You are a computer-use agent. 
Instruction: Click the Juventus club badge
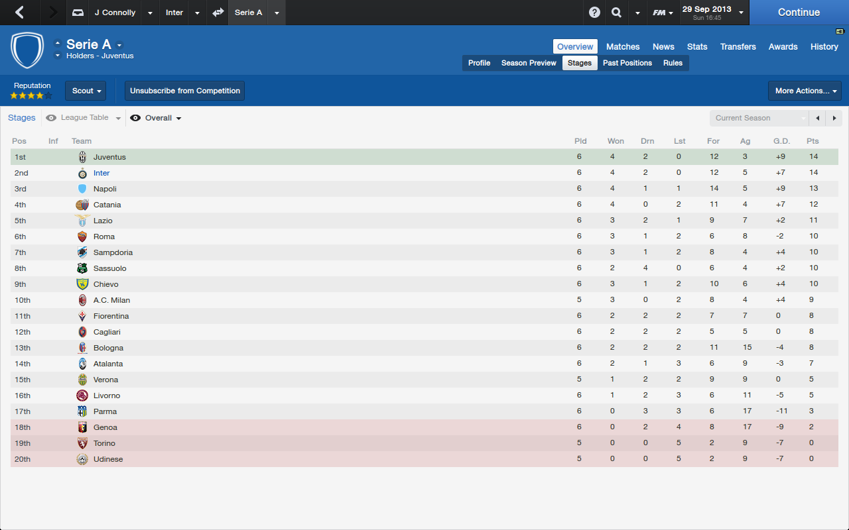(x=82, y=157)
